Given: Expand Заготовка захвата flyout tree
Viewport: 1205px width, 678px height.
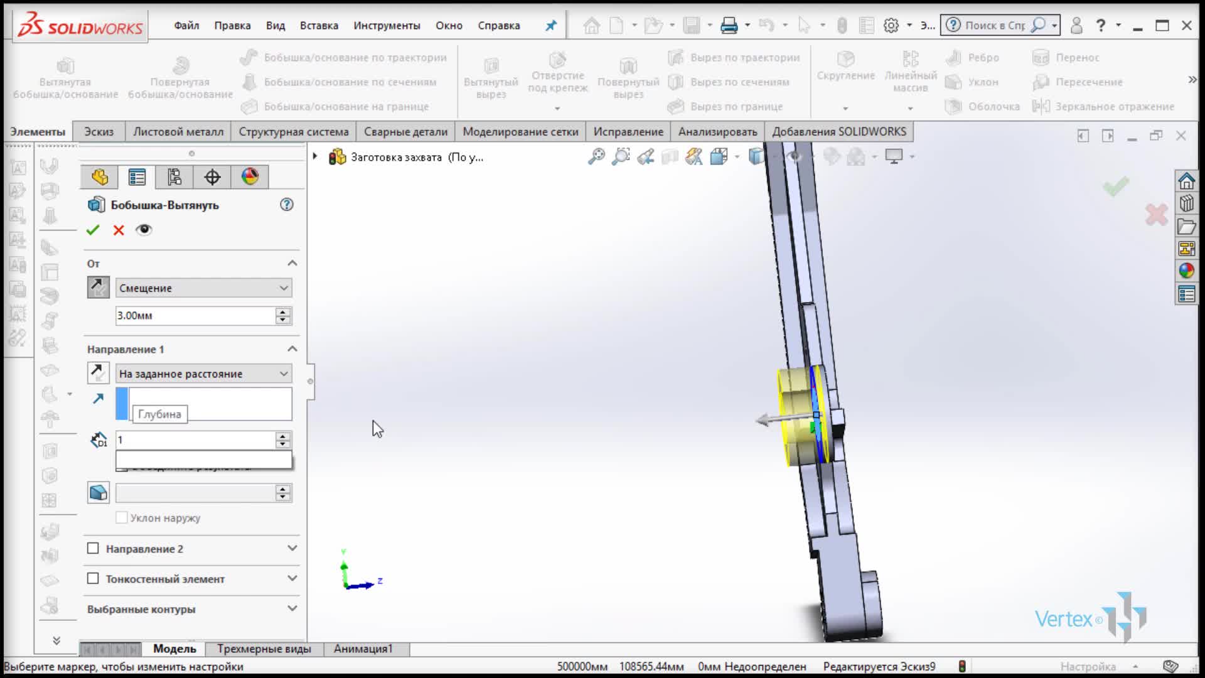Looking at the screenshot, I should coord(315,156).
